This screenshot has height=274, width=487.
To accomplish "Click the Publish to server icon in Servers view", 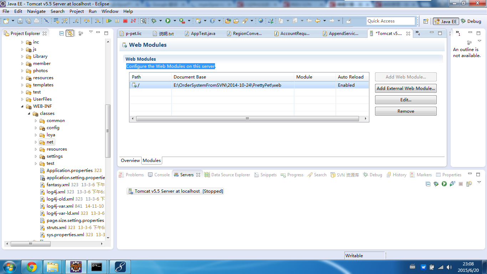I will pos(469,184).
